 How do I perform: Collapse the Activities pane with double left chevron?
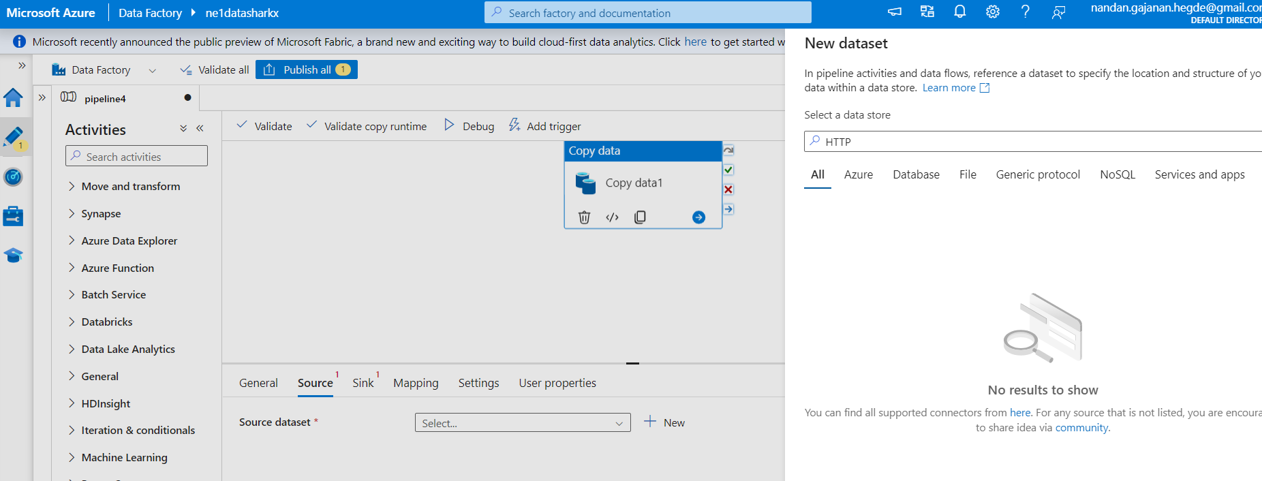click(x=200, y=128)
